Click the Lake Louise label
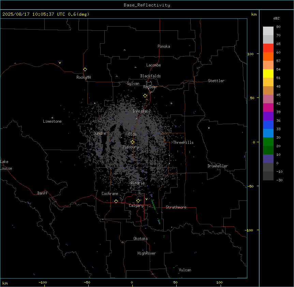 [6, 165]
